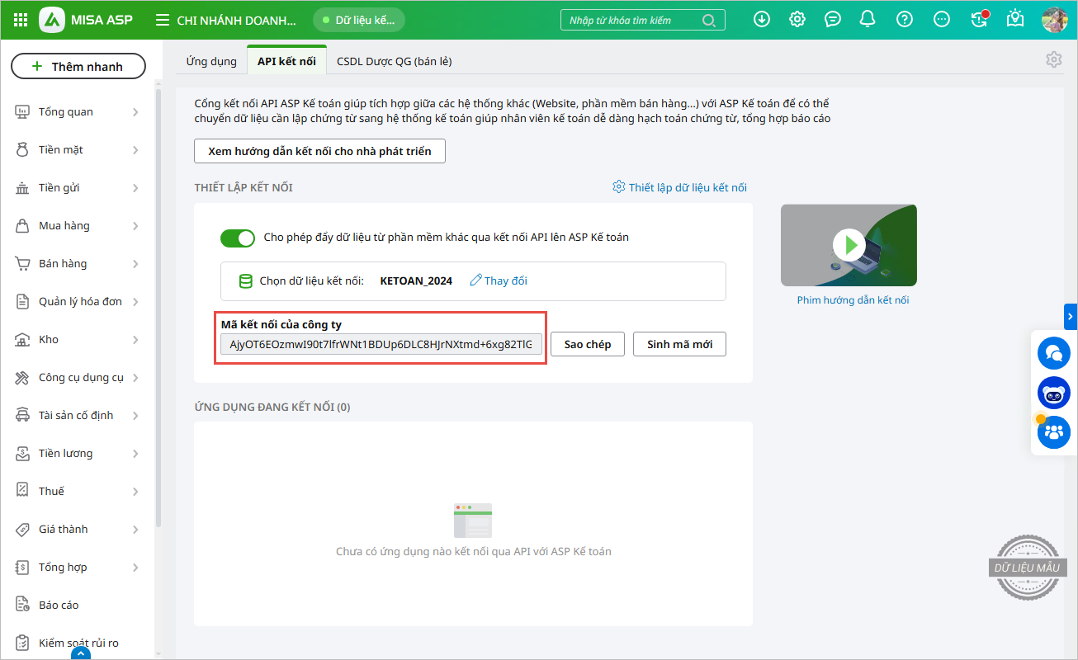Click the lightbulb suggestions icon
The image size is (1078, 660).
click(x=1015, y=19)
